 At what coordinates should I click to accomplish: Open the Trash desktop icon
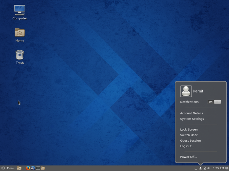(19, 57)
